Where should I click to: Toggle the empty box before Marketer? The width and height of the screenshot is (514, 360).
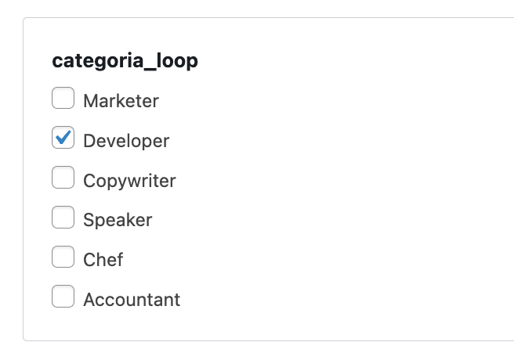click(x=63, y=99)
